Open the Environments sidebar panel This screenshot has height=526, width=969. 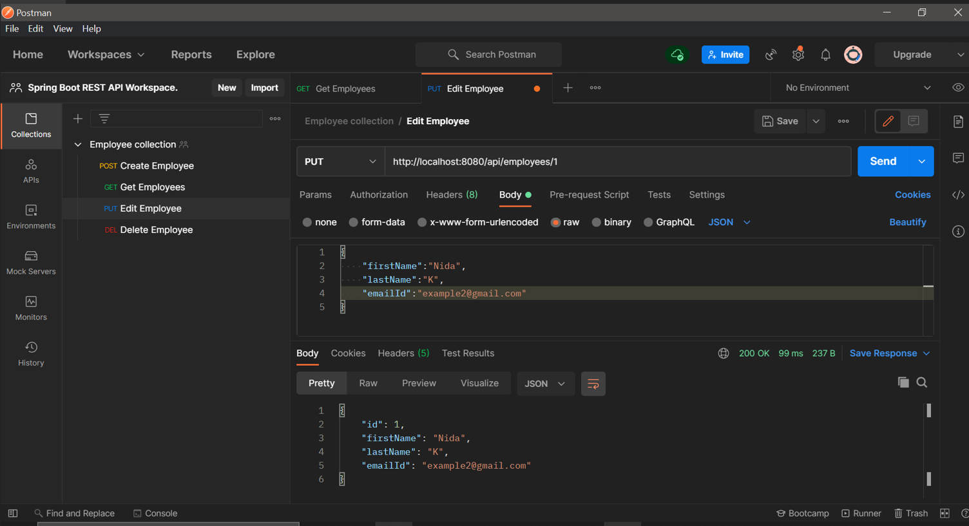pyautogui.click(x=31, y=217)
